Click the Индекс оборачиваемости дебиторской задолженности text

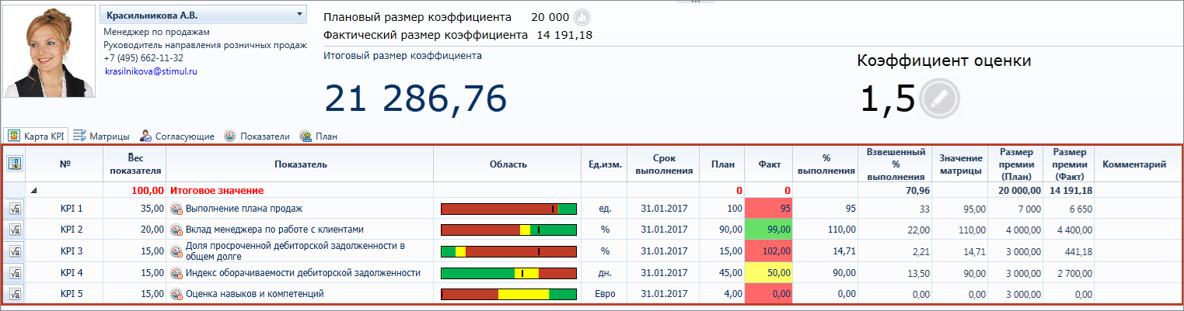[303, 273]
